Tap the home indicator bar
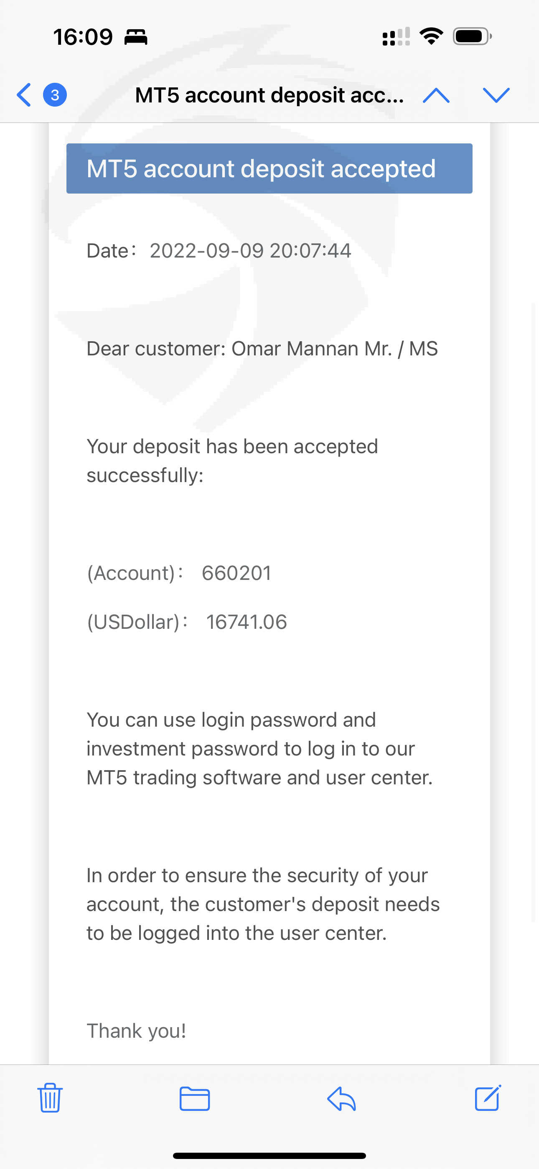 (x=269, y=1155)
